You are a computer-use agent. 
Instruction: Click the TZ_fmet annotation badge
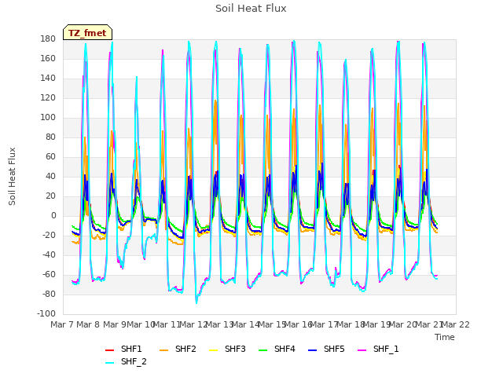[87, 32]
